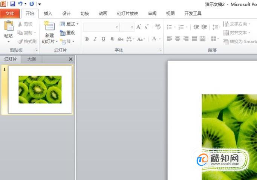Screen dimensions: 257x180
Task: Toggle align text left
Action: click(x=169, y=39)
